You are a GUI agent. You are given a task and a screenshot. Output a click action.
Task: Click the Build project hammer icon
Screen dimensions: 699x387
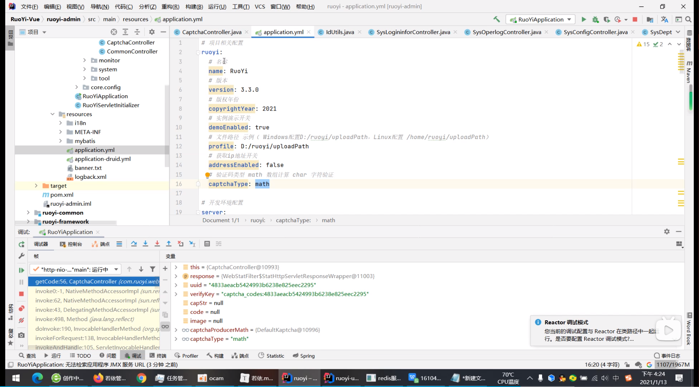497,19
